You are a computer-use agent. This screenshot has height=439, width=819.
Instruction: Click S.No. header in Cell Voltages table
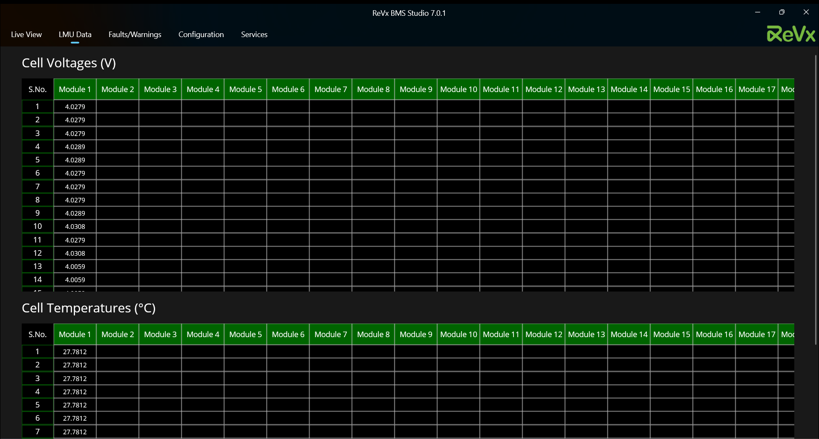point(37,90)
